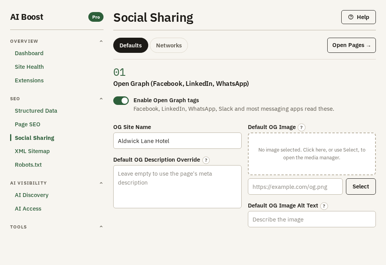Click the OG image URL input field
Screen dimensions: 386x265
click(x=295, y=187)
